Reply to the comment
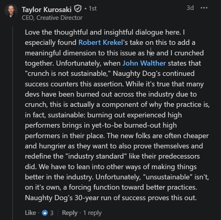This screenshot has height=220, width=221. pyautogui.click(x=70, y=213)
